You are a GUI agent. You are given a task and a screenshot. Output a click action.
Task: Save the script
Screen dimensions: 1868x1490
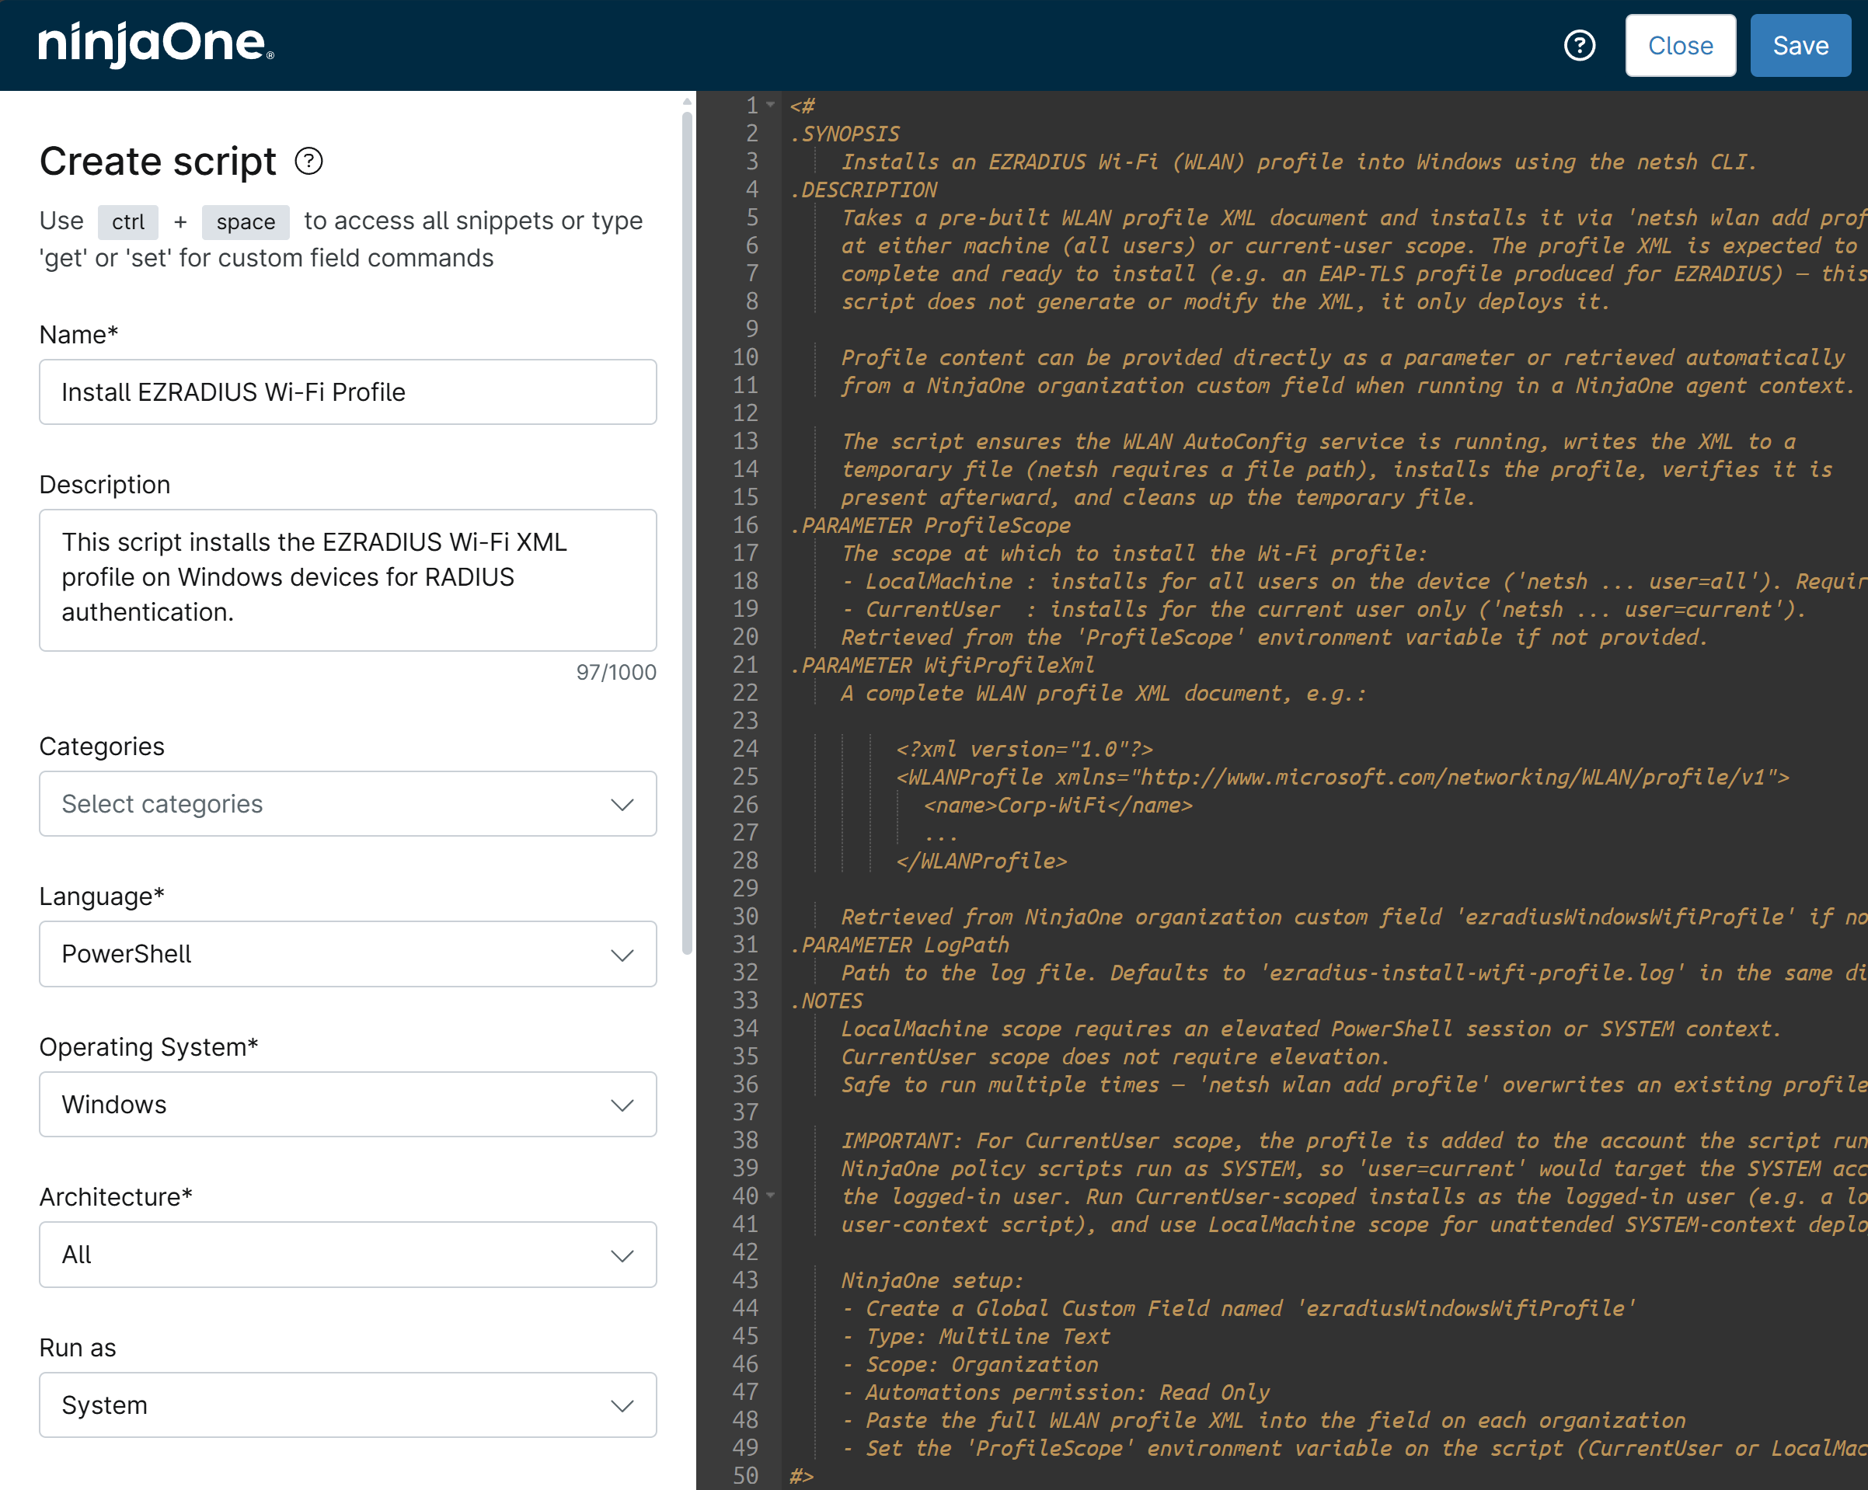click(1800, 46)
